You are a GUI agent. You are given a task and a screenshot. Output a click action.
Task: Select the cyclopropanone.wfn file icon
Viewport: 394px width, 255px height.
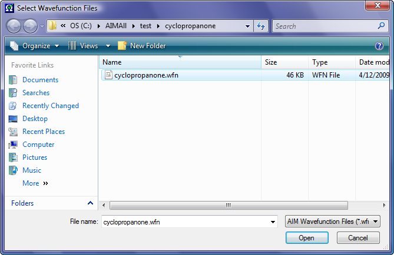[108, 75]
